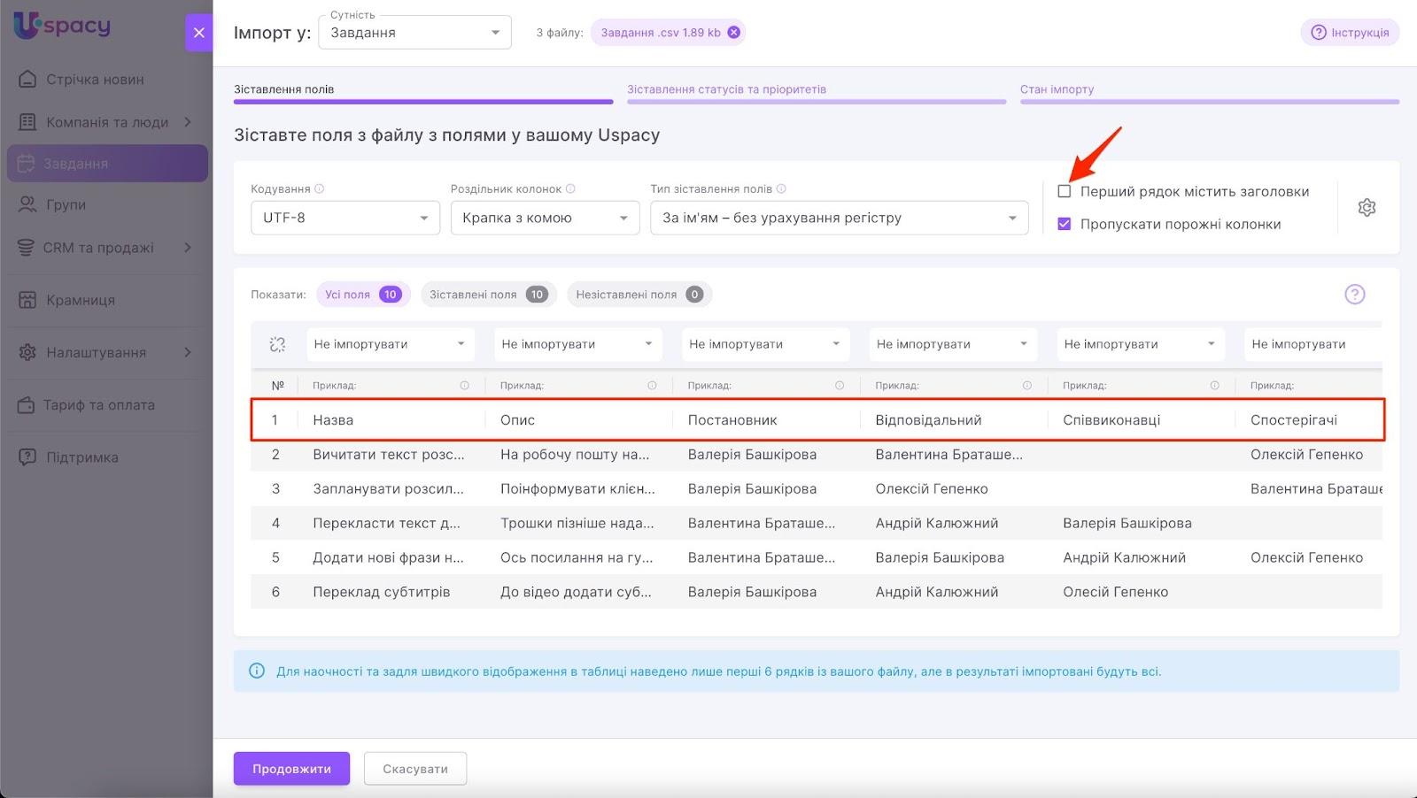This screenshot has width=1417, height=798.
Task: Click the Uspacy logo
Action: point(62,25)
